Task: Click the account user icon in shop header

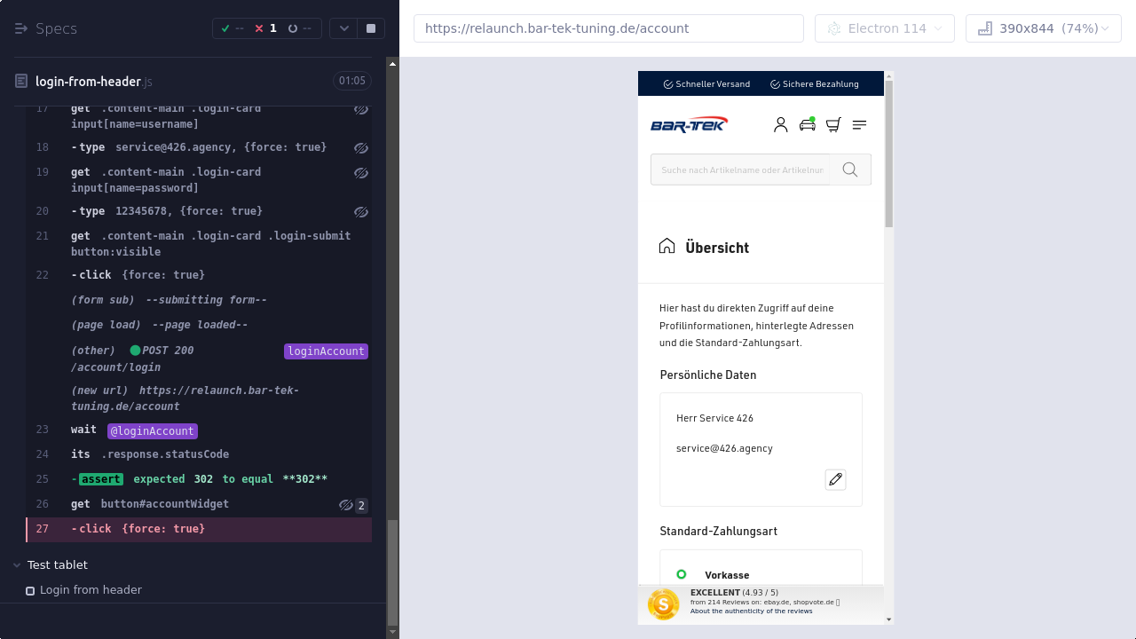Action: 780,125
